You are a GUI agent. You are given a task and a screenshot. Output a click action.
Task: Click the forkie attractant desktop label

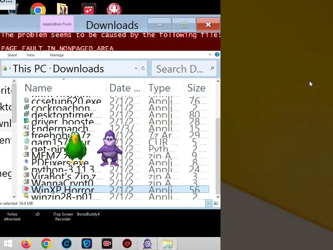click(12, 216)
